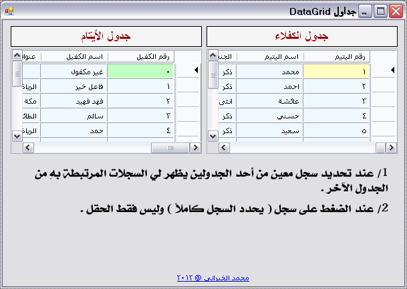Screen dimensions: 407x289
Task: Select row indicator arrow in left grid
Action: tap(196, 70)
